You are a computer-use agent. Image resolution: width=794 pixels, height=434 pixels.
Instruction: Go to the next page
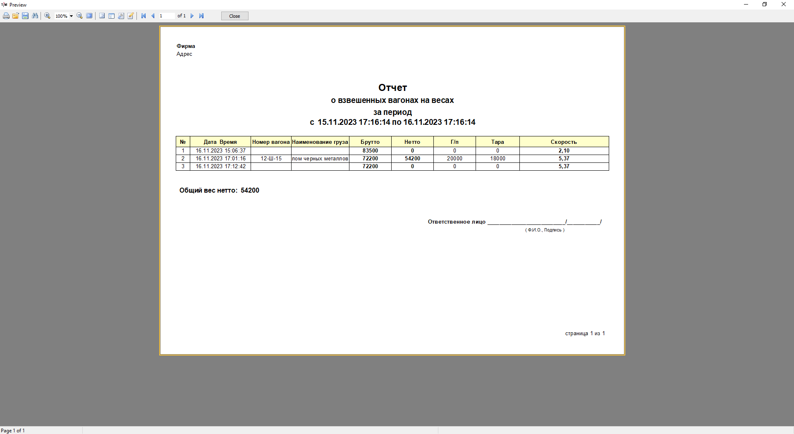click(192, 16)
